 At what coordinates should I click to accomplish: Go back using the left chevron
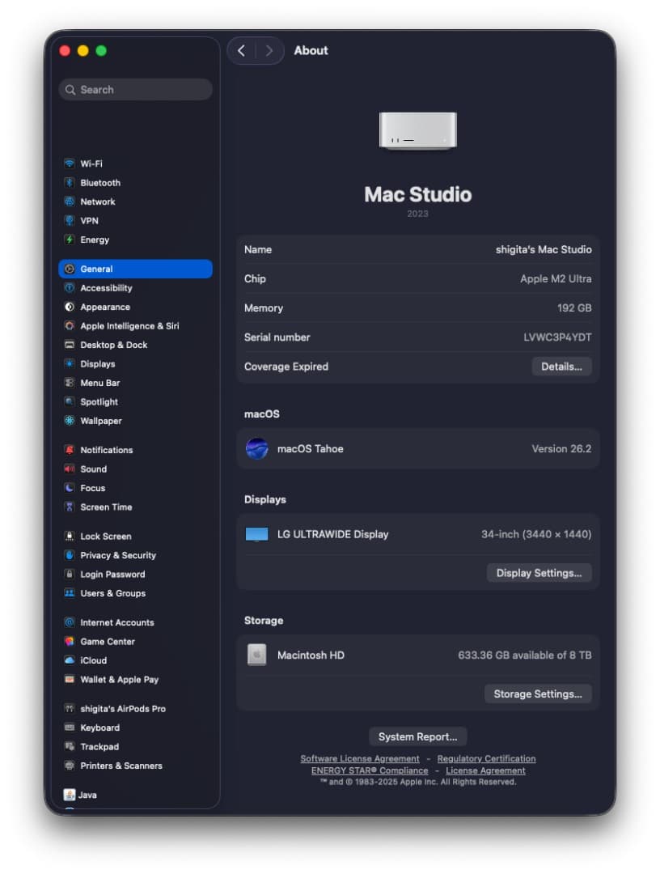(x=241, y=50)
